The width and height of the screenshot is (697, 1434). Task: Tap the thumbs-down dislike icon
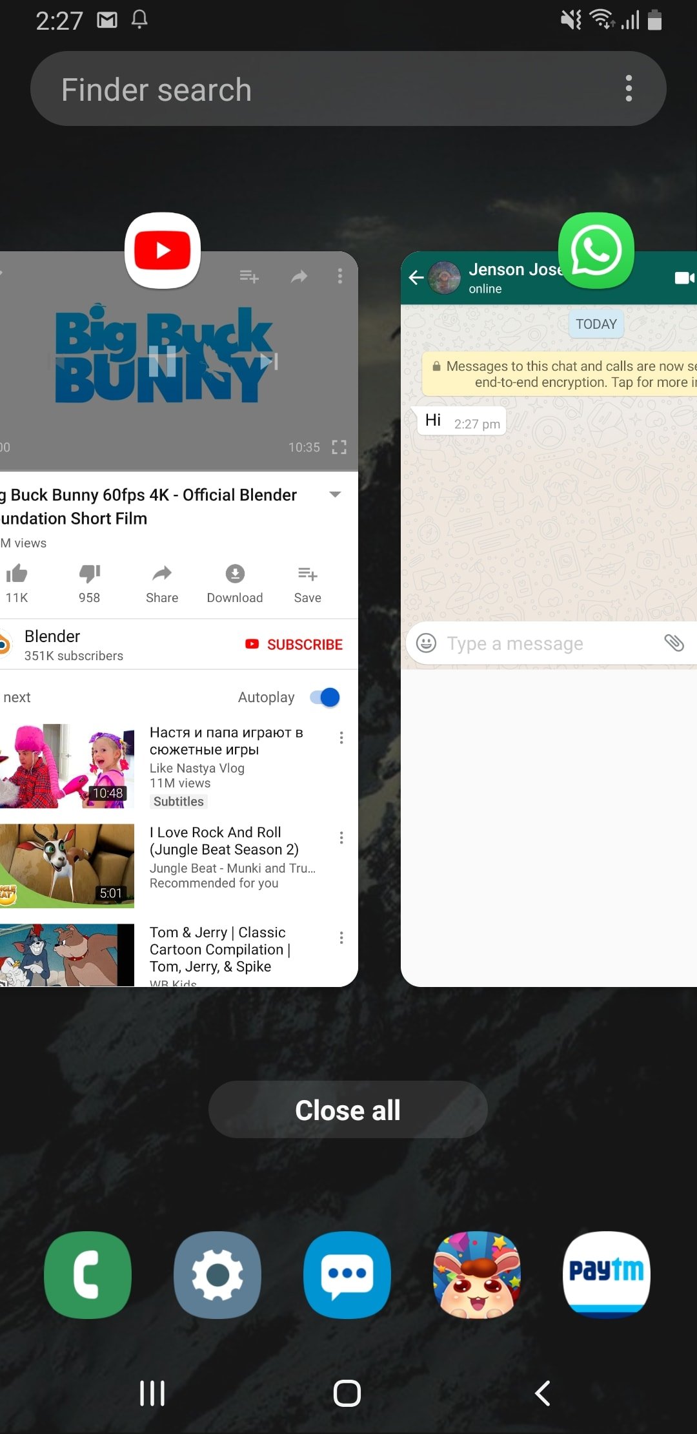click(x=89, y=574)
